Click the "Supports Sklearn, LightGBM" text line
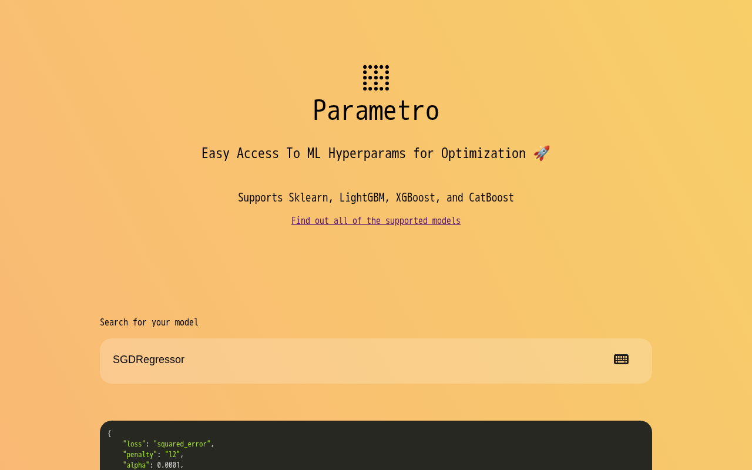752x470 pixels. [x=376, y=198]
